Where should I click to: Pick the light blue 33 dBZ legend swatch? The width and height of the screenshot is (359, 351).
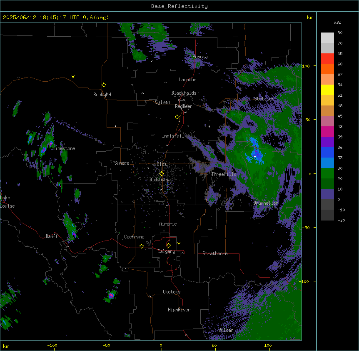pyautogui.click(x=327, y=163)
